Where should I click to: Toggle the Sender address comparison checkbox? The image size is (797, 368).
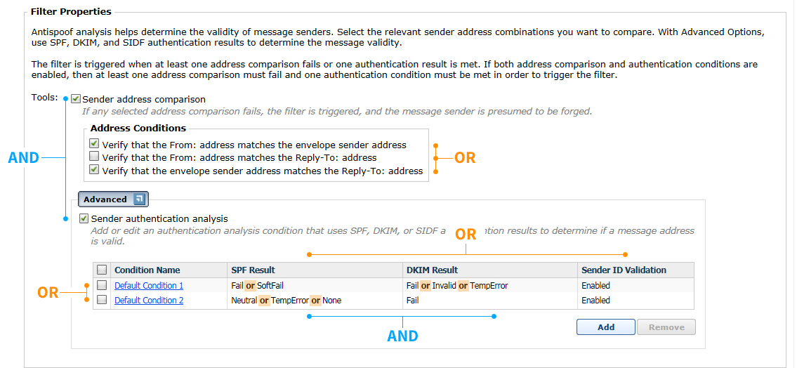76,99
